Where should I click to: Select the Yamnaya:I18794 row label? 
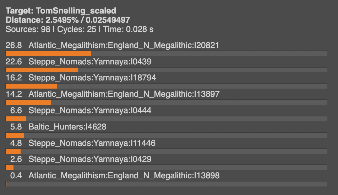click(x=92, y=78)
